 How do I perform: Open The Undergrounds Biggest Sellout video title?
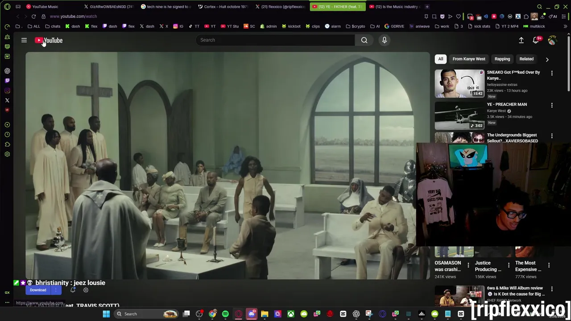[513, 138]
